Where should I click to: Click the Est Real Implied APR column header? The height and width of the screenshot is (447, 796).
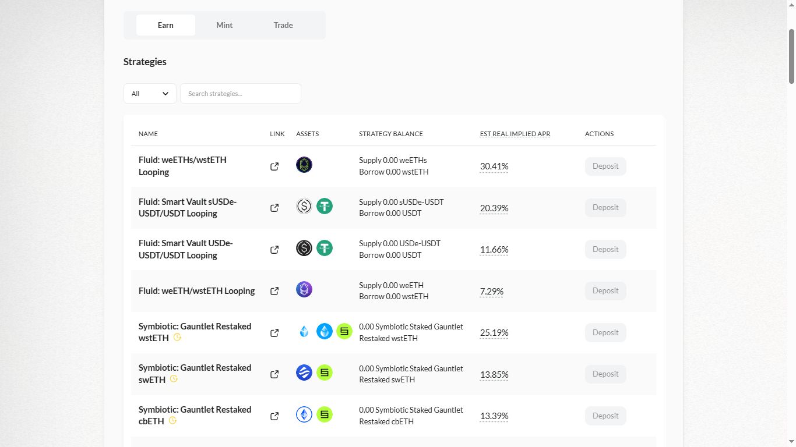tap(515, 134)
